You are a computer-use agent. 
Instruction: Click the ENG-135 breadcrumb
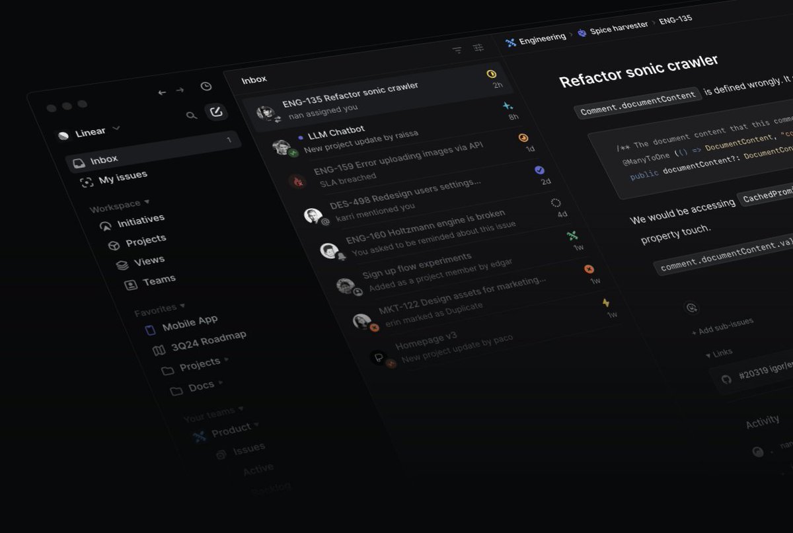tap(675, 20)
